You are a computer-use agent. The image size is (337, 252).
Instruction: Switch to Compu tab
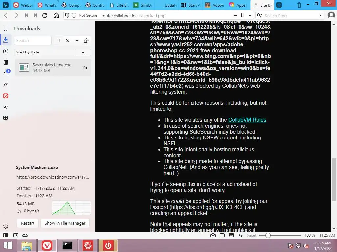(x=71, y=5)
